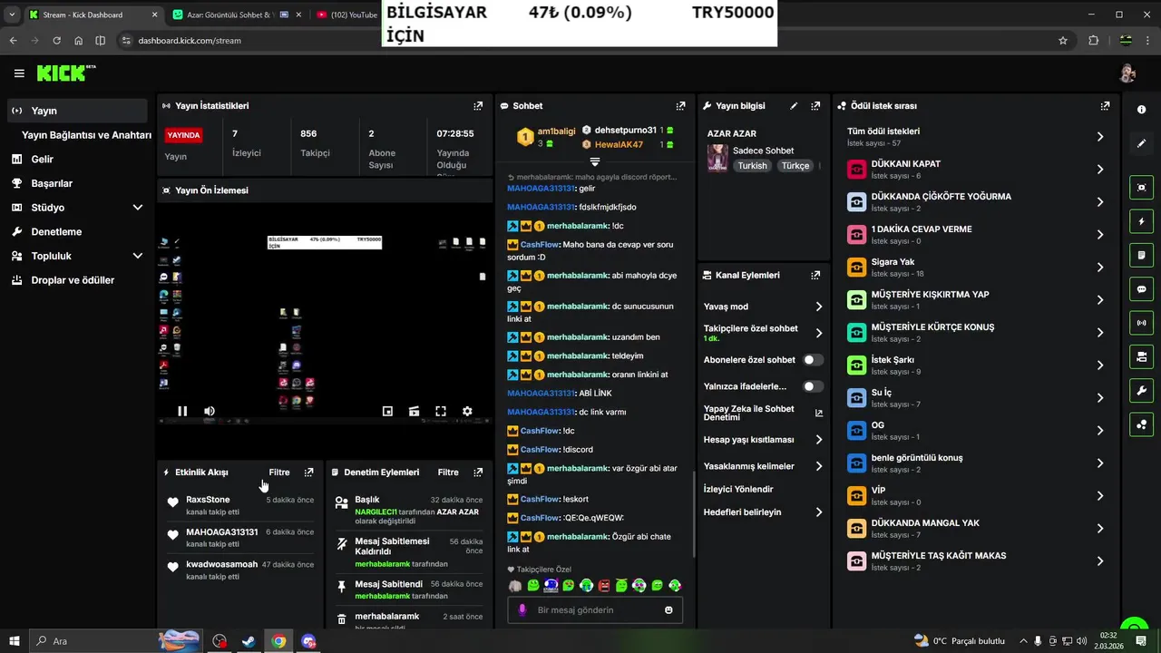
Task: Toggle the chat bubble icon in right rail
Action: 1141,288
